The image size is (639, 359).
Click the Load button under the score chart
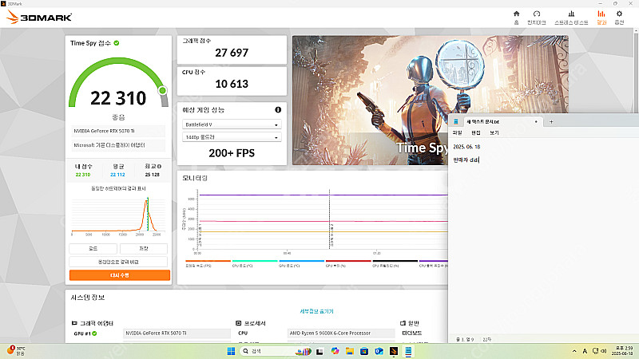93,248
